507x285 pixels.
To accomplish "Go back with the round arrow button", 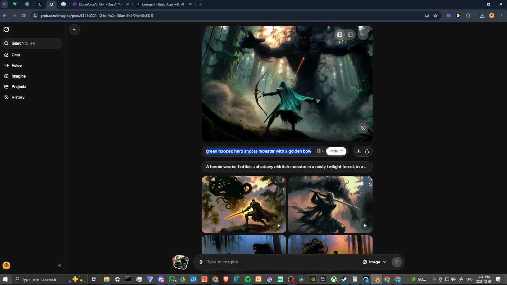I will tap(74, 29).
